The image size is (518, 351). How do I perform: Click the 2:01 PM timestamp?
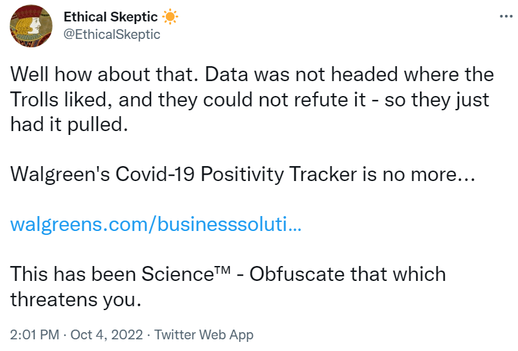35,335
